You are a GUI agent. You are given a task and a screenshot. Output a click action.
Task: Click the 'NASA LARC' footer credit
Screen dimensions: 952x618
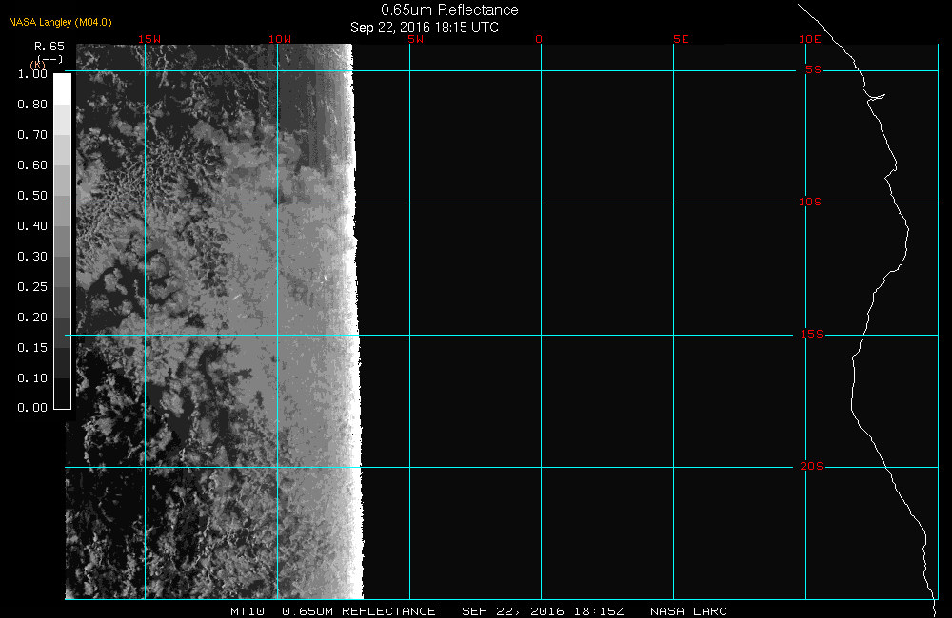click(x=688, y=611)
